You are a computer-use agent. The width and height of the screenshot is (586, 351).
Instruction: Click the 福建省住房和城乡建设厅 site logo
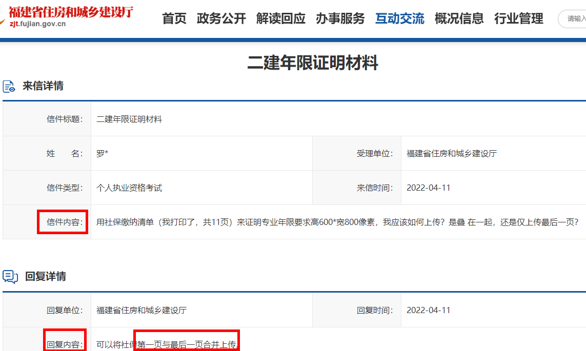[71, 13]
